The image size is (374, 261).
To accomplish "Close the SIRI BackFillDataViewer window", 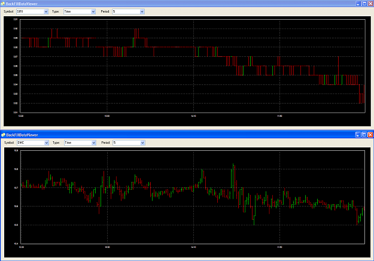I will pos(370,4).
